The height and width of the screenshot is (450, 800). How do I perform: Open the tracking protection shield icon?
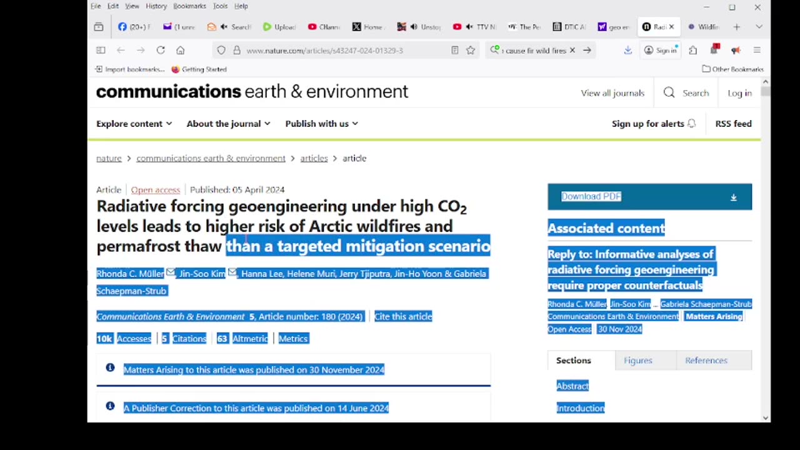(221, 50)
